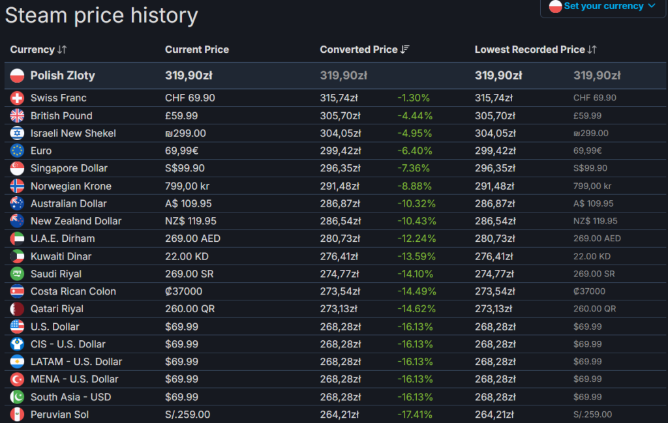668x423 pixels.
Task: Click the British Pound flag icon
Action: click(x=18, y=115)
